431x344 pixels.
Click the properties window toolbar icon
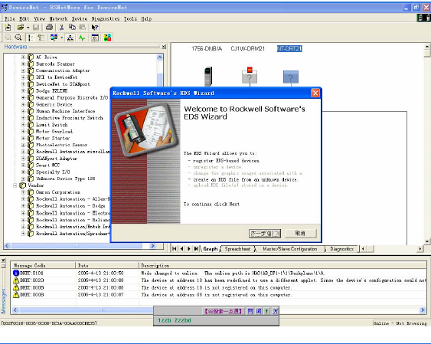point(95,38)
